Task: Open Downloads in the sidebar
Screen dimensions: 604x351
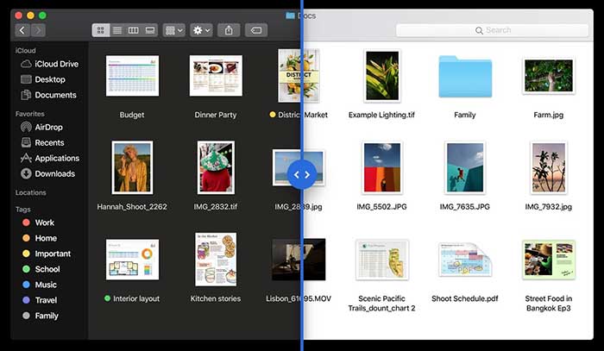Action: click(x=47, y=173)
